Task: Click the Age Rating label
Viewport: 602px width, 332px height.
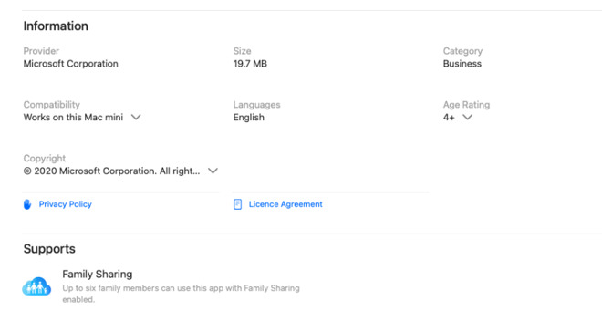Action: (x=466, y=105)
